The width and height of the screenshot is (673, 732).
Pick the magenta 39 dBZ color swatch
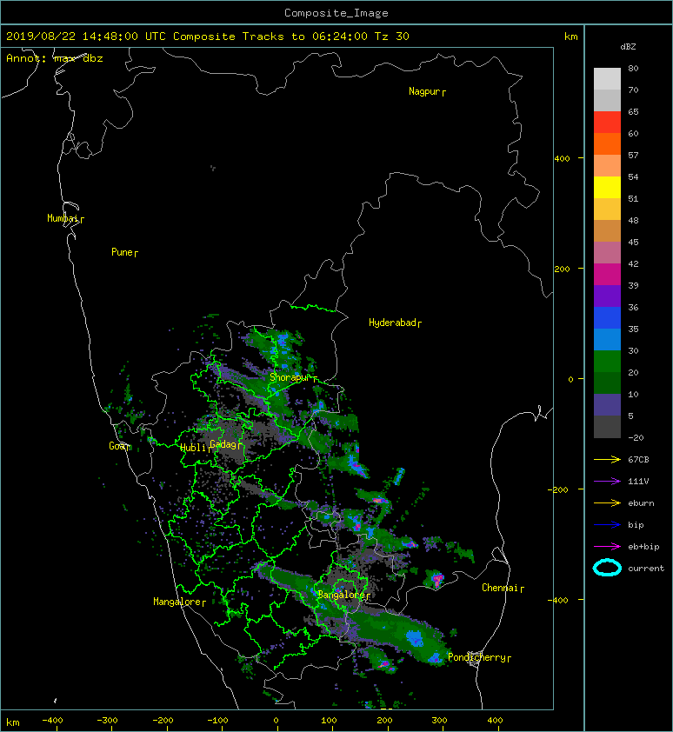click(x=607, y=274)
